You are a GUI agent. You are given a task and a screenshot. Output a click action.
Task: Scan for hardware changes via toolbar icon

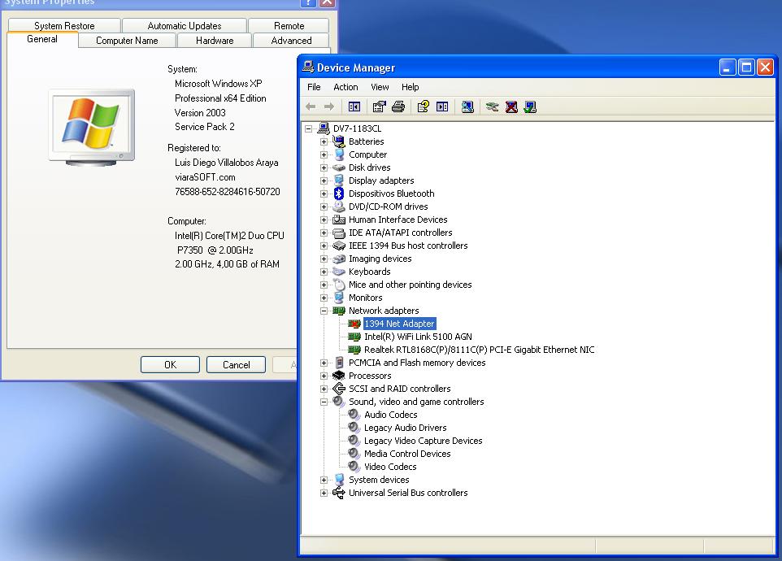pos(467,107)
